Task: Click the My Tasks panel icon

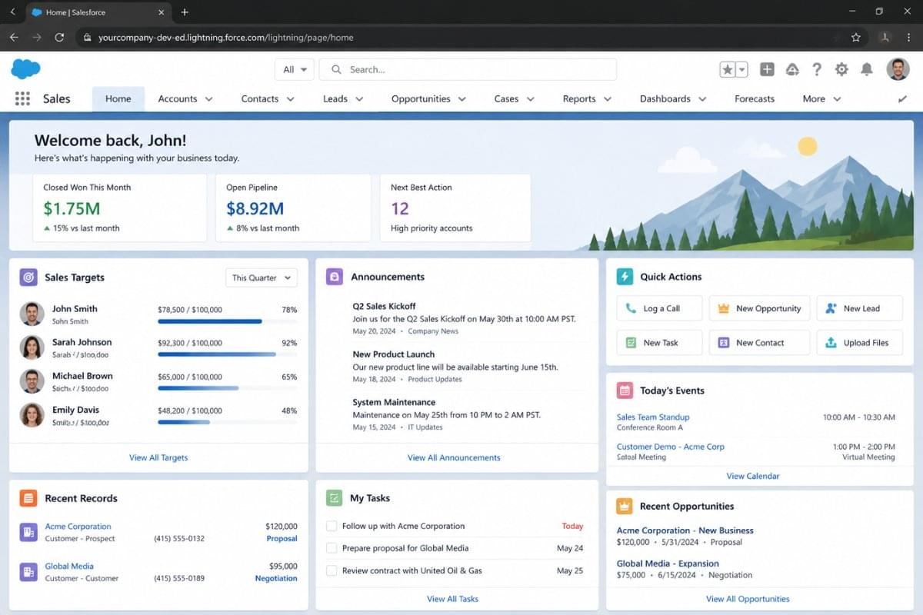Action: point(334,498)
